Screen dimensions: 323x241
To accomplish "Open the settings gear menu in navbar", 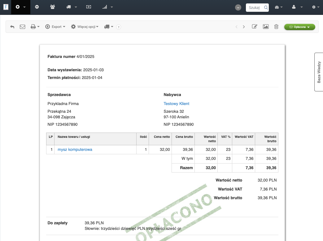I will pyautogui.click(x=316, y=7).
